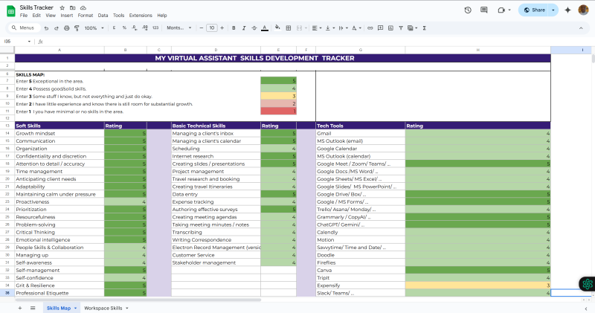The height and width of the screenshot is (313, 595).
Task: Open the horizontal align dropdown
Action: 317,28
